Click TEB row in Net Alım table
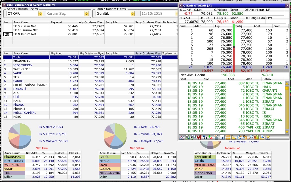Screen dimensions: 291x182 (x=42, y=173)
